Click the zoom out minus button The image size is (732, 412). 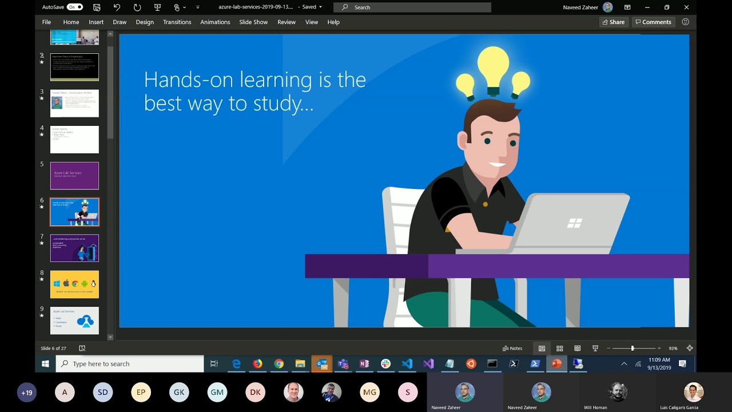tap(609, 348)
